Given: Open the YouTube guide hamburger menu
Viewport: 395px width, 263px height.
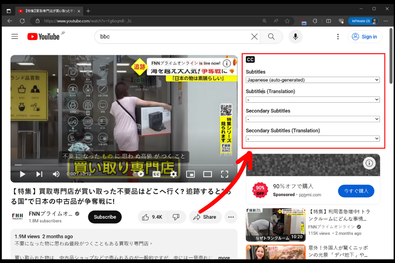Looking at the screenshot, I should click(x=15, y=37).
